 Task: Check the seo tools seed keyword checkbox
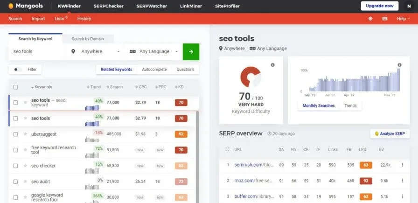[x=16, y=103]
